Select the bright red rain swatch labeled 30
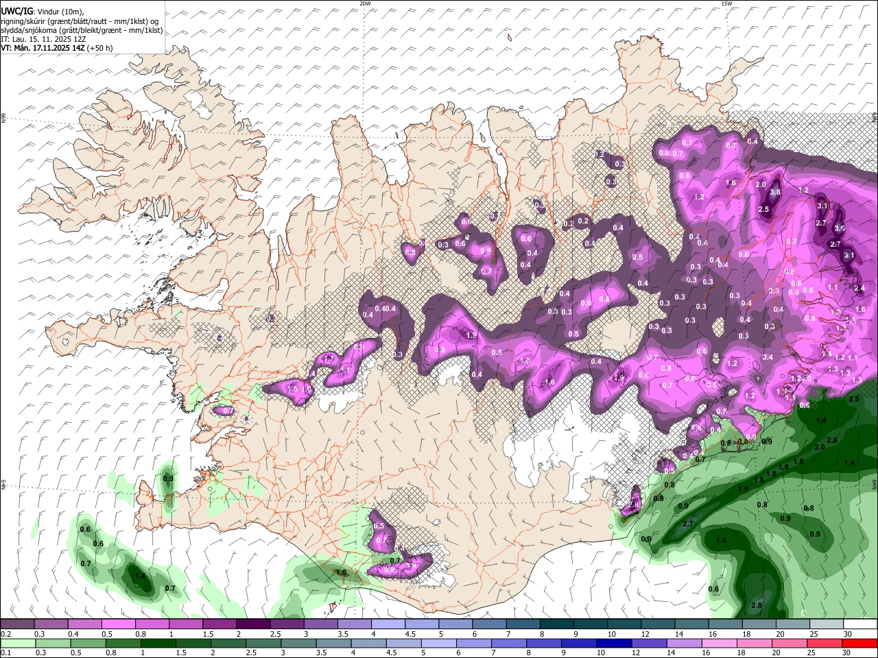This screenshot has height=658, width=878. pyautogui.click(x=859, y=643)
